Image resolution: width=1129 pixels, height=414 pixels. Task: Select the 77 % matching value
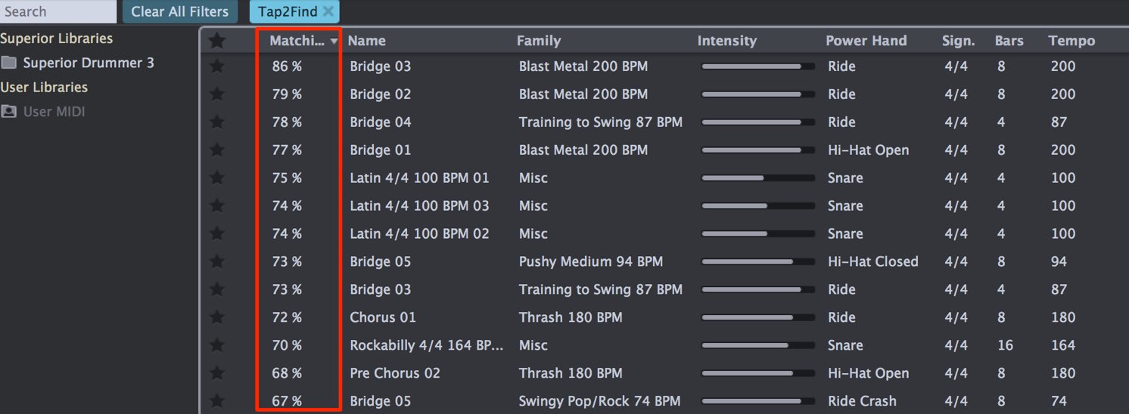(x=287, y=150)
